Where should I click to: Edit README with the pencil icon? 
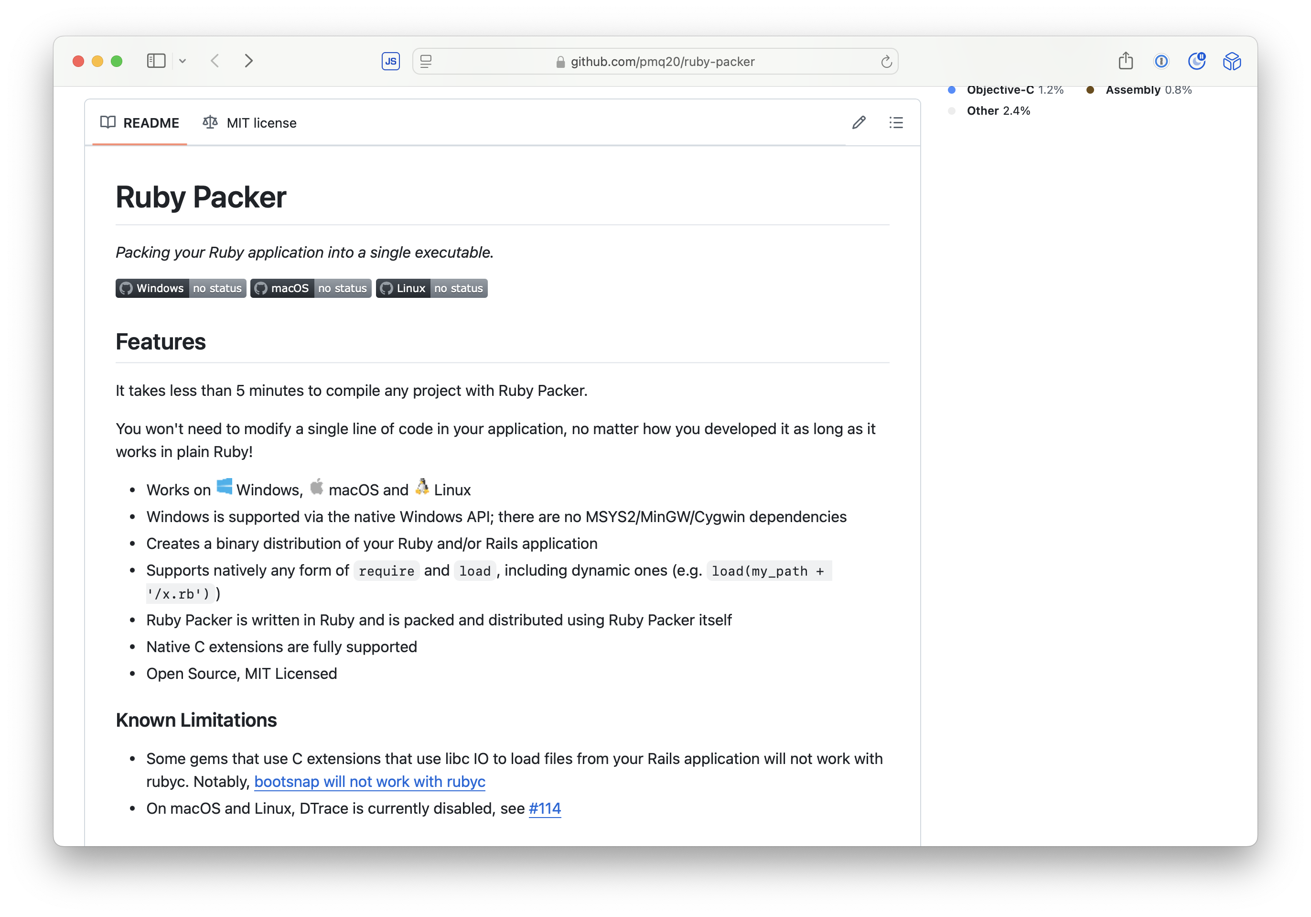(859, 123)
